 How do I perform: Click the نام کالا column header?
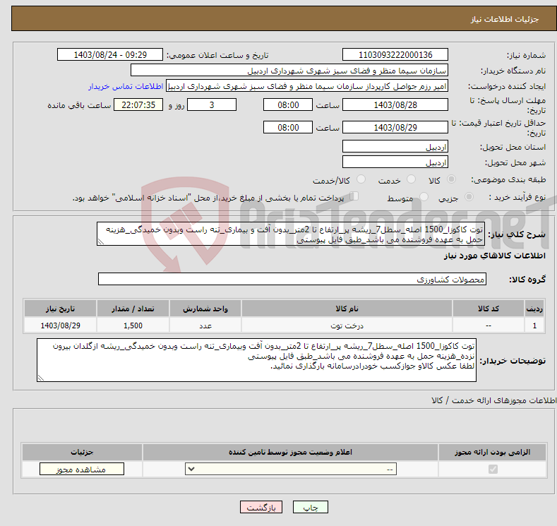[x=347, y=309]
